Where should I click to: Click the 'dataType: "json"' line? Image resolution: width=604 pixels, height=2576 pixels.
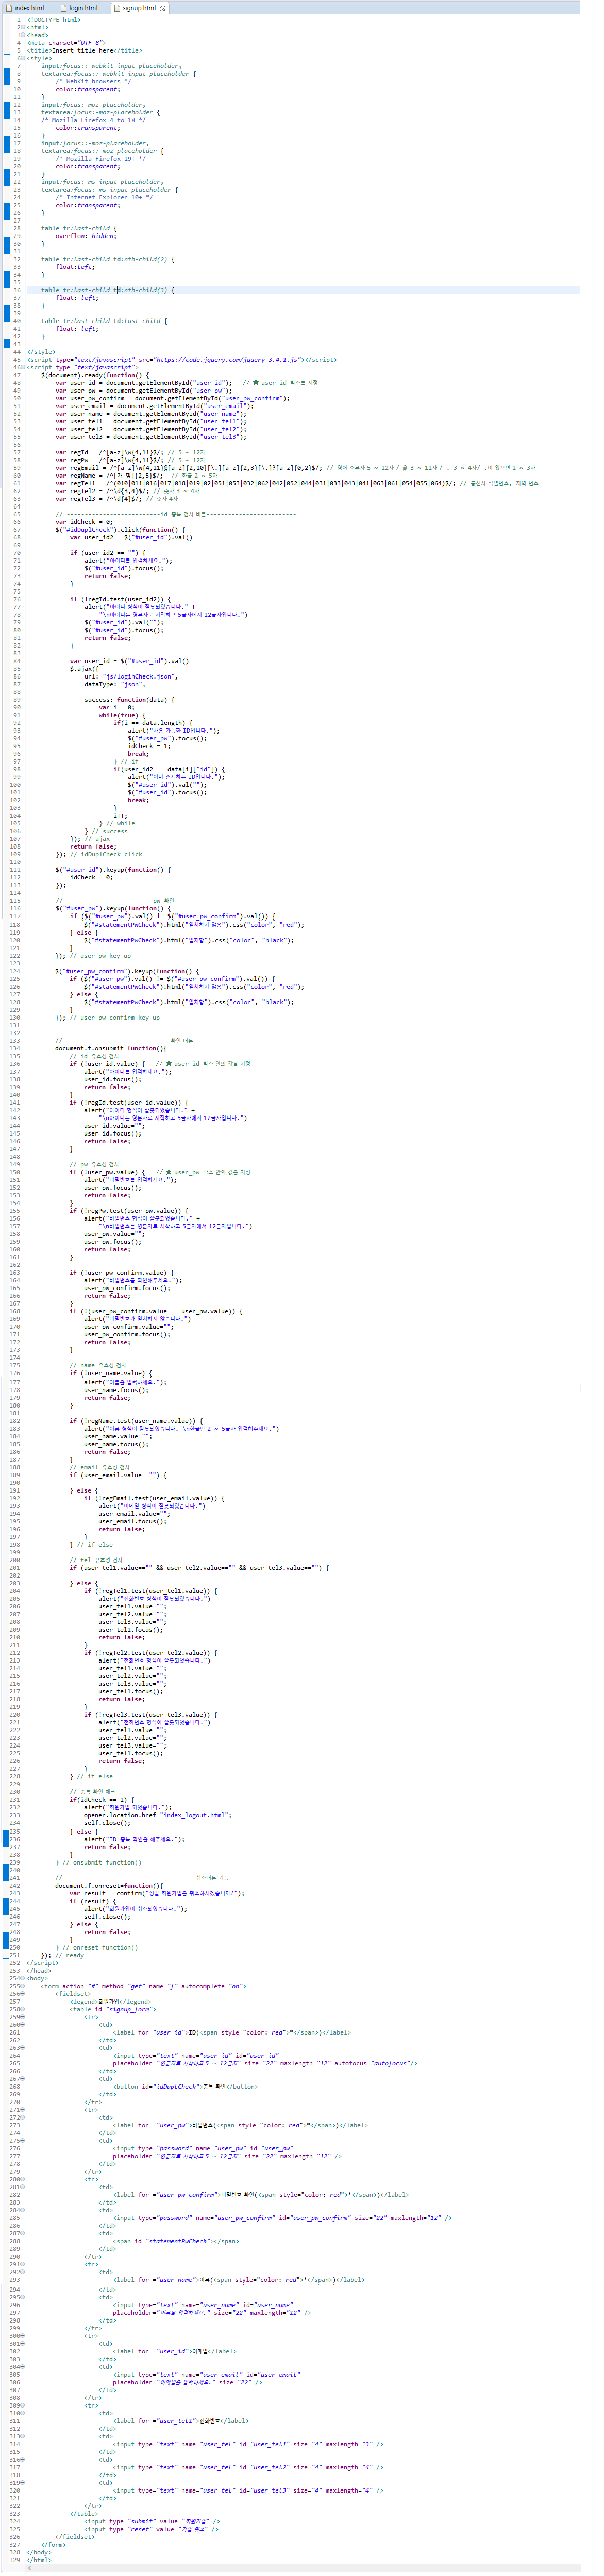(115, 684)
